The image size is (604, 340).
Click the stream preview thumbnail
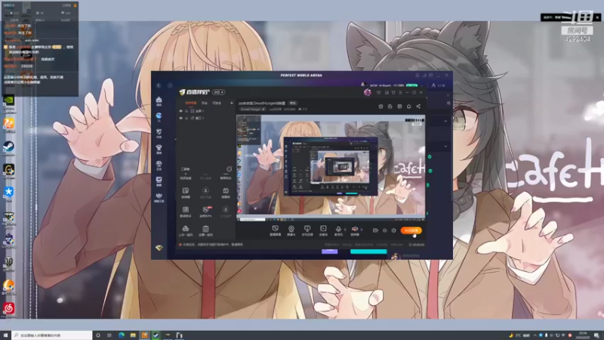click(x=331, y=167)
